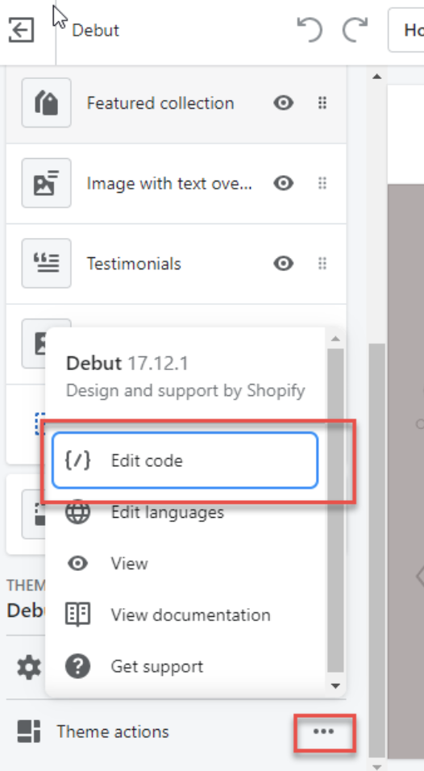Hide the Testimonials section
This screenshot has width=424, height=771.
(x=284, y=264)
